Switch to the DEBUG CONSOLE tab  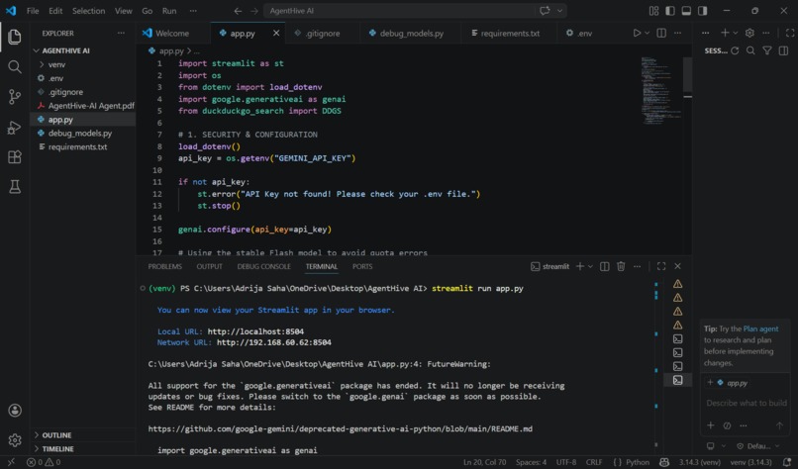click(x=263, y=266)
